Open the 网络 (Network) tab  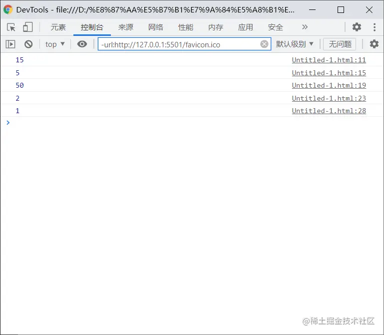(155, 27)
